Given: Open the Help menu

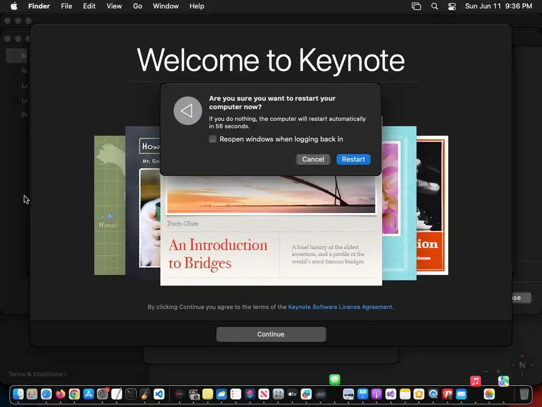Looking at the screenshot, I should [197, 6].
